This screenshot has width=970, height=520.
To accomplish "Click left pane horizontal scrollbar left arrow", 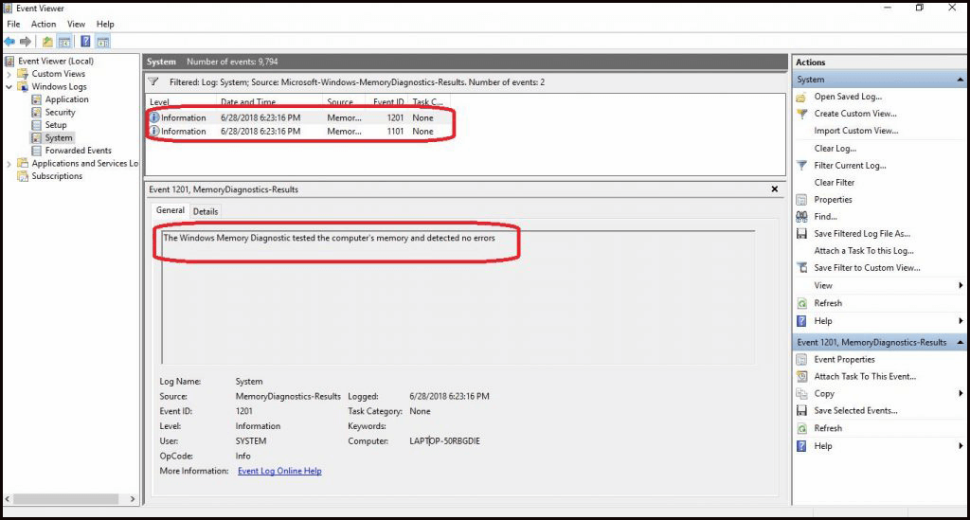I will (8, 499).
